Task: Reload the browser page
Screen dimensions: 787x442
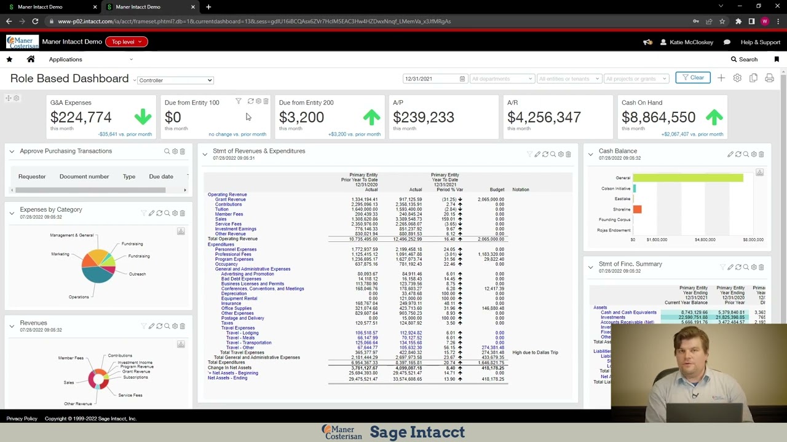Action: coord(35,21)
